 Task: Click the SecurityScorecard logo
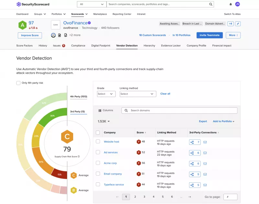pyautogui.click(x=33, y=4)
